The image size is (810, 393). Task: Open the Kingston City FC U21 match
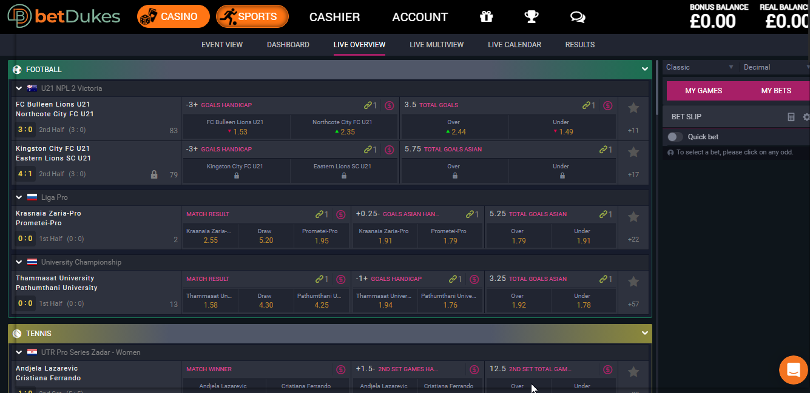tap(96, 163)
